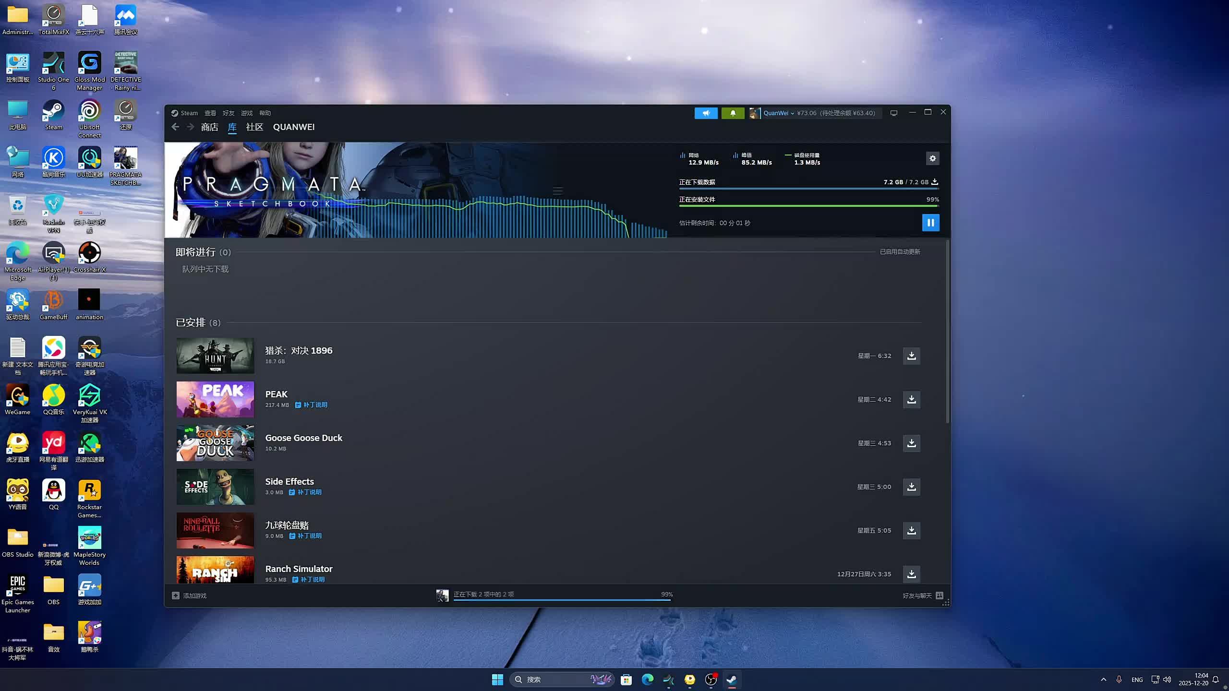Screen dimensions: 1229x691
Task: Switch to the 社区 (Community) tab
Action: (x=254, y=127)
